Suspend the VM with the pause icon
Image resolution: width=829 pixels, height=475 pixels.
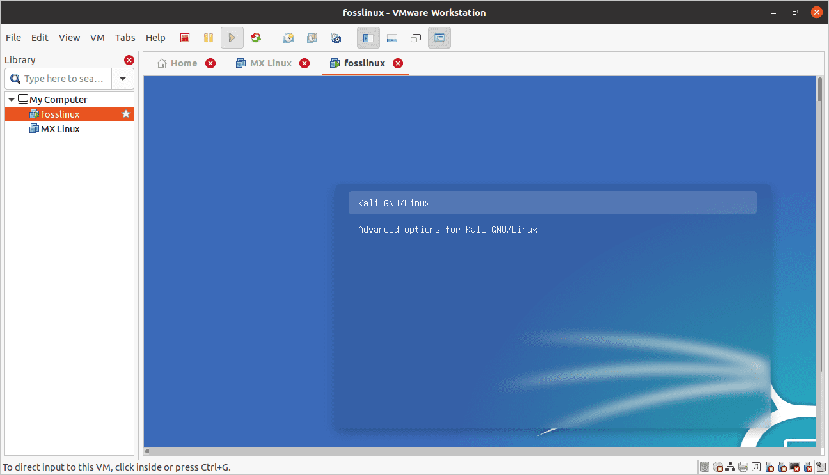(209, 38)
